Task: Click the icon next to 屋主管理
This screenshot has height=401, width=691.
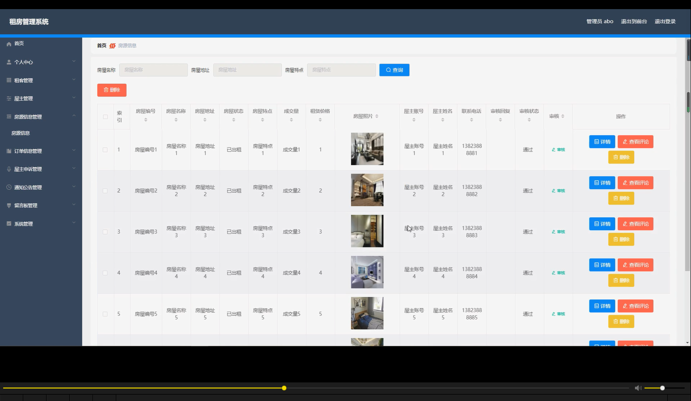Action: [9, 98]
